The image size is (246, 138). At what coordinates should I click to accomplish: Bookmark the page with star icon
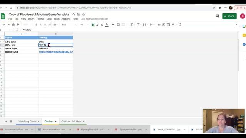tap(214, 8)
